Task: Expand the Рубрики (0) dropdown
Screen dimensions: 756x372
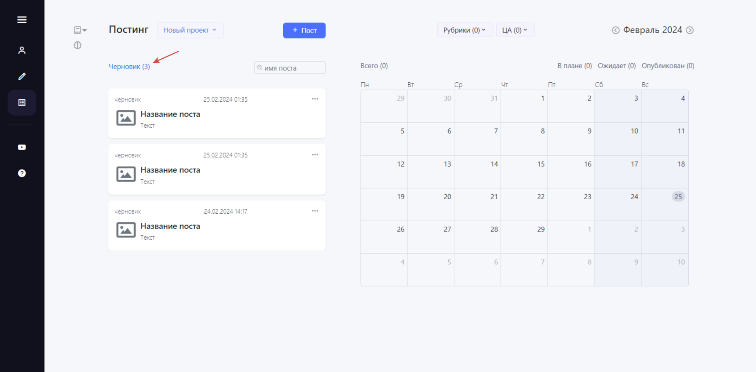Action: click(x=465, y=30)
